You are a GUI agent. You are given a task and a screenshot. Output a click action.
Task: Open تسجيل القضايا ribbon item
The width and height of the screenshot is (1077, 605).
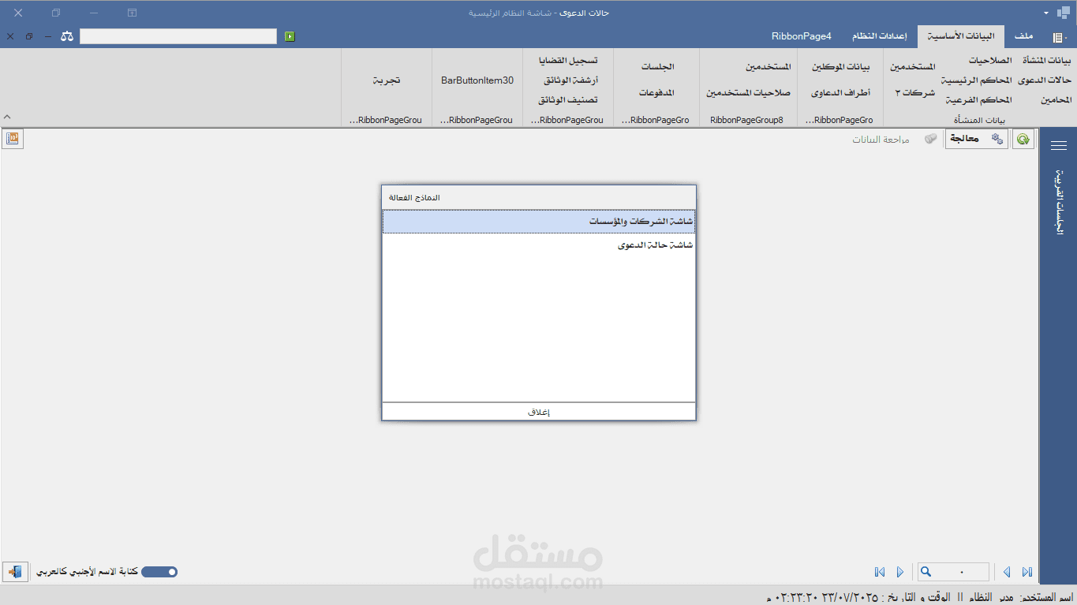[x=568, y=61]
